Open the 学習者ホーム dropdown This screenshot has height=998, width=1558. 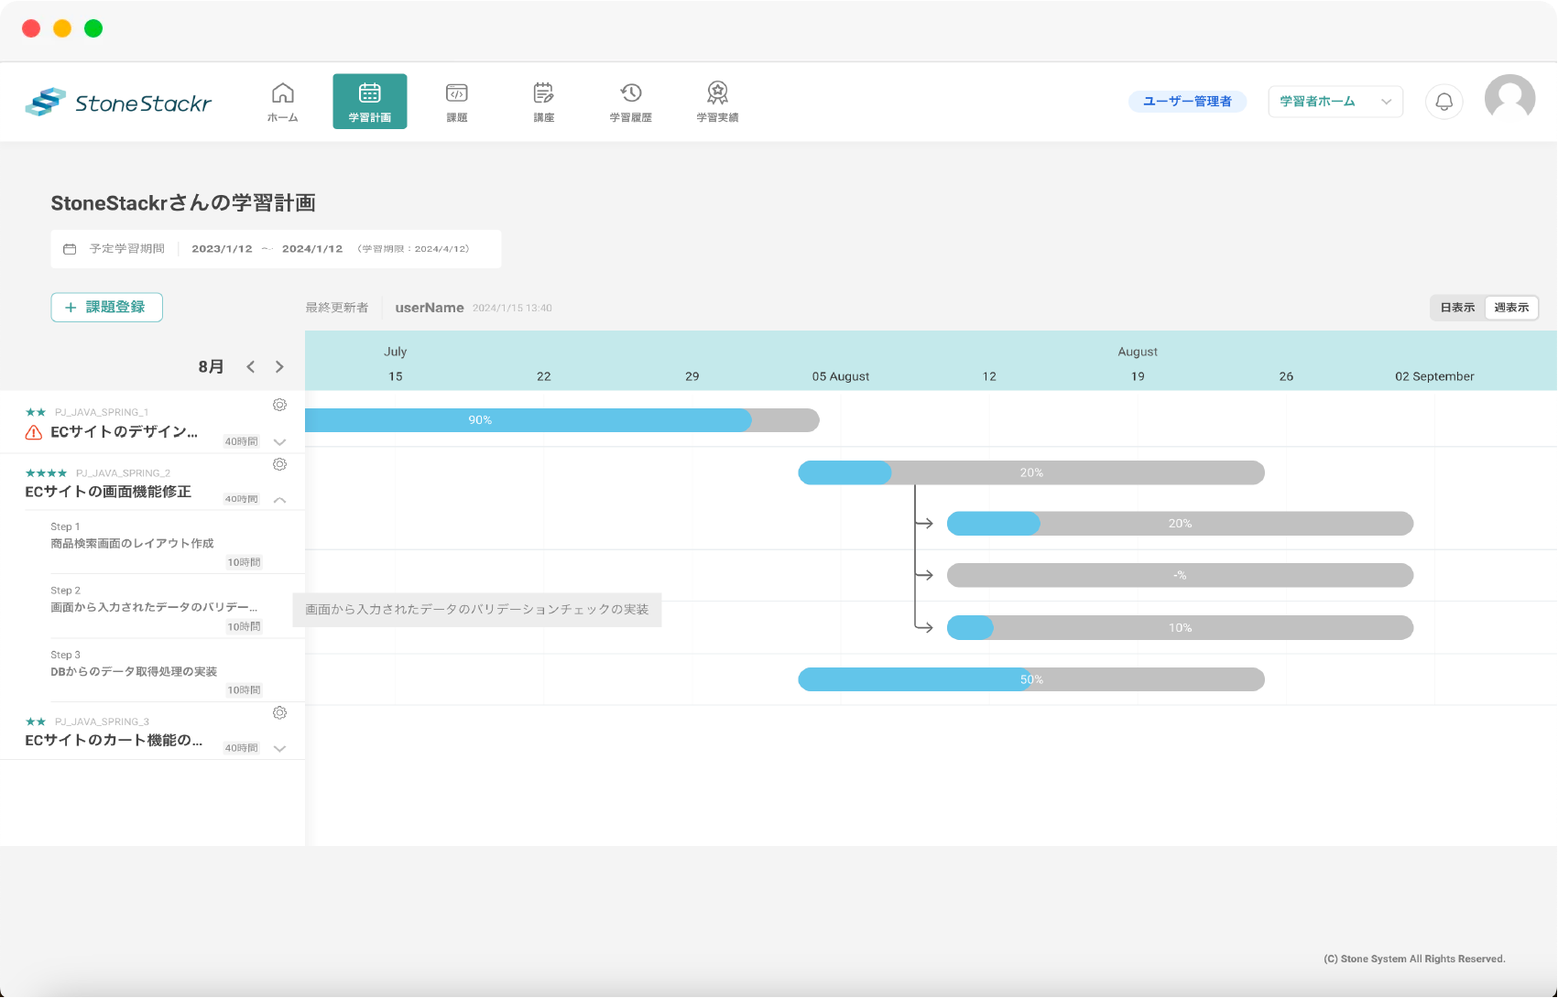point(1335,102)
